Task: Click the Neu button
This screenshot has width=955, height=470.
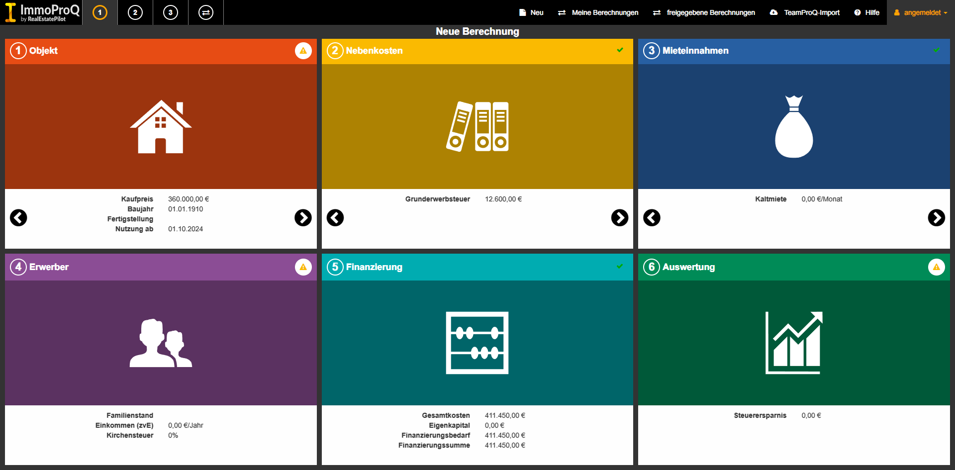Action: point(531,12)
